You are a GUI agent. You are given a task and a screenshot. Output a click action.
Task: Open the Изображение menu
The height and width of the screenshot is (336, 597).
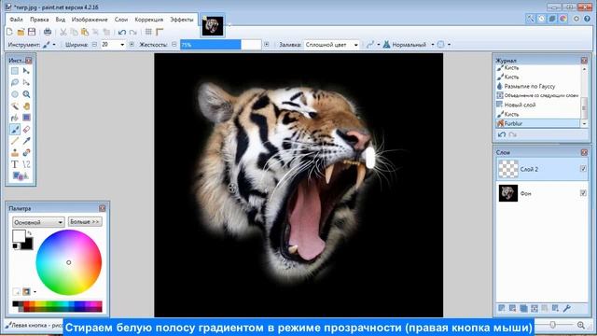(90, 20)
